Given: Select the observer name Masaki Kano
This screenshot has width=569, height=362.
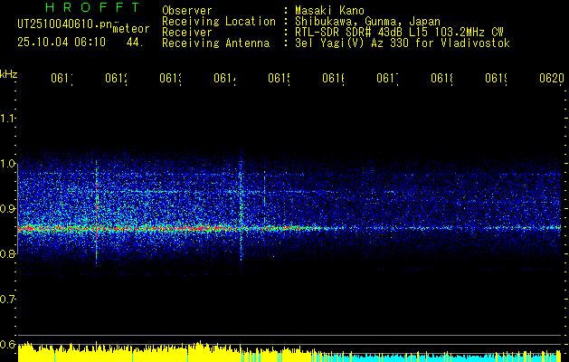Looking at the screenshot, I should [329, 10].
